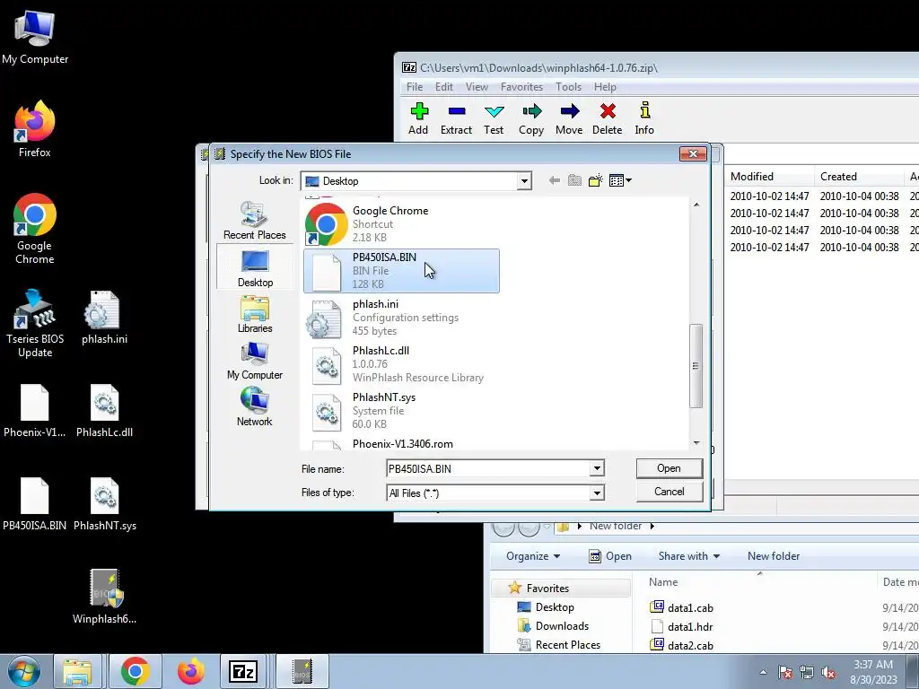Select Desktop in dialog places bar
The image size is (919, 689).
[x=255, y=268]
